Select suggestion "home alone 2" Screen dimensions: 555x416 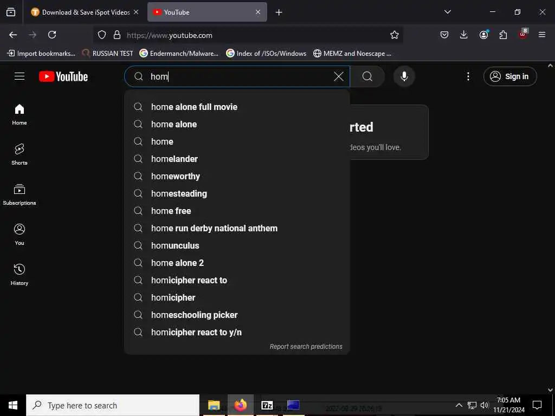point(237,263)
